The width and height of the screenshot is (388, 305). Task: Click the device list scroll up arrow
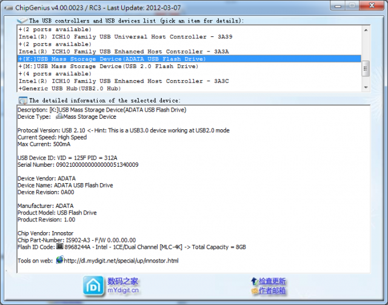click(x=366, y=30)
